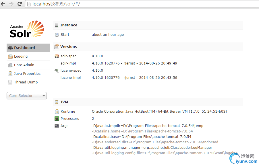Click the lucene-spec label
Viewport: 259px width, 166px height.
tap(71, 71)
